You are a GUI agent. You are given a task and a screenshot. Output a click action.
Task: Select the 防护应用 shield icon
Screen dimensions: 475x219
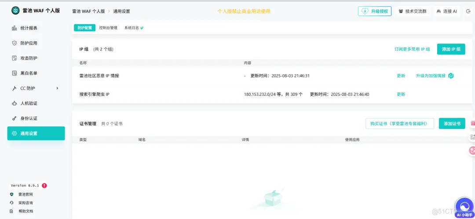coord(14,43)
